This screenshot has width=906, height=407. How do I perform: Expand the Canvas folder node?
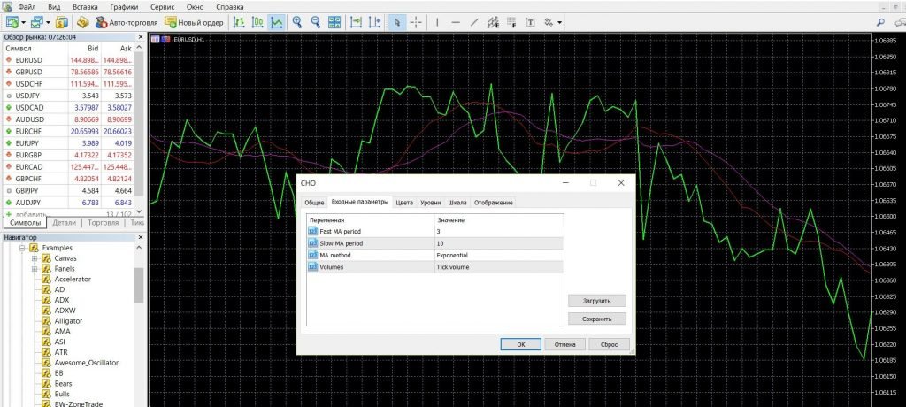[35, 258]
